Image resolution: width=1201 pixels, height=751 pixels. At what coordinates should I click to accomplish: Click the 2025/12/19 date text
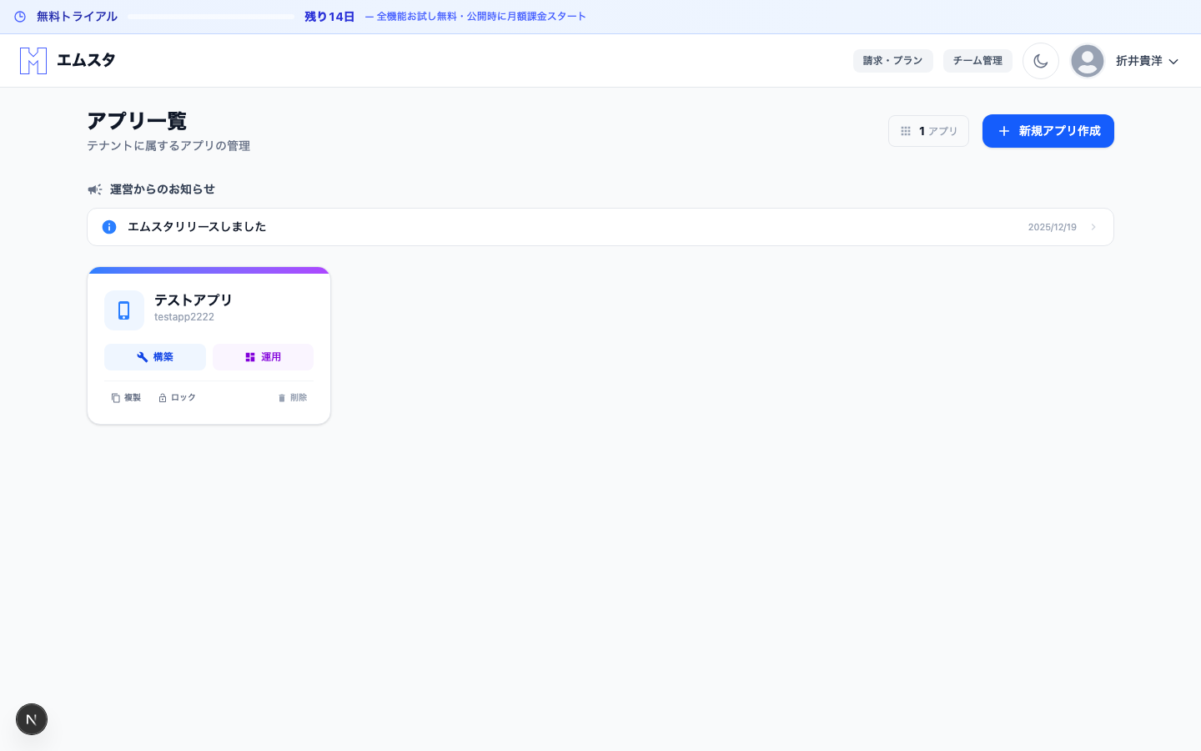pyautogui.click(x=1052, y=227)
